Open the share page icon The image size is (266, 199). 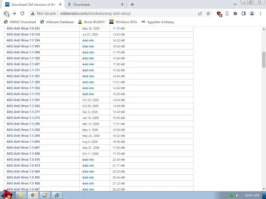click(200, 13)
